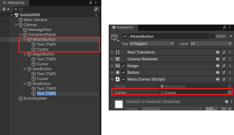
Task: Collapse the CommandPanel object
Action: 21,35
